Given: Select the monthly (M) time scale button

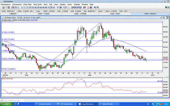Looking at the screenshot, I should click(x=54, y=8).
